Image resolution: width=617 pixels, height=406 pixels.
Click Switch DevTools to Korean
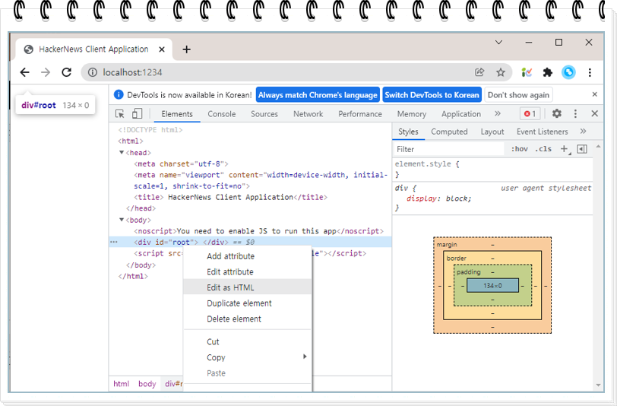click(x=432, y=95)
